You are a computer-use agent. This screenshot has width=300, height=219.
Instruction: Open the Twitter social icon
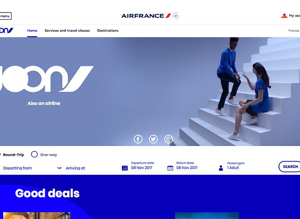[x=153, y=139]
